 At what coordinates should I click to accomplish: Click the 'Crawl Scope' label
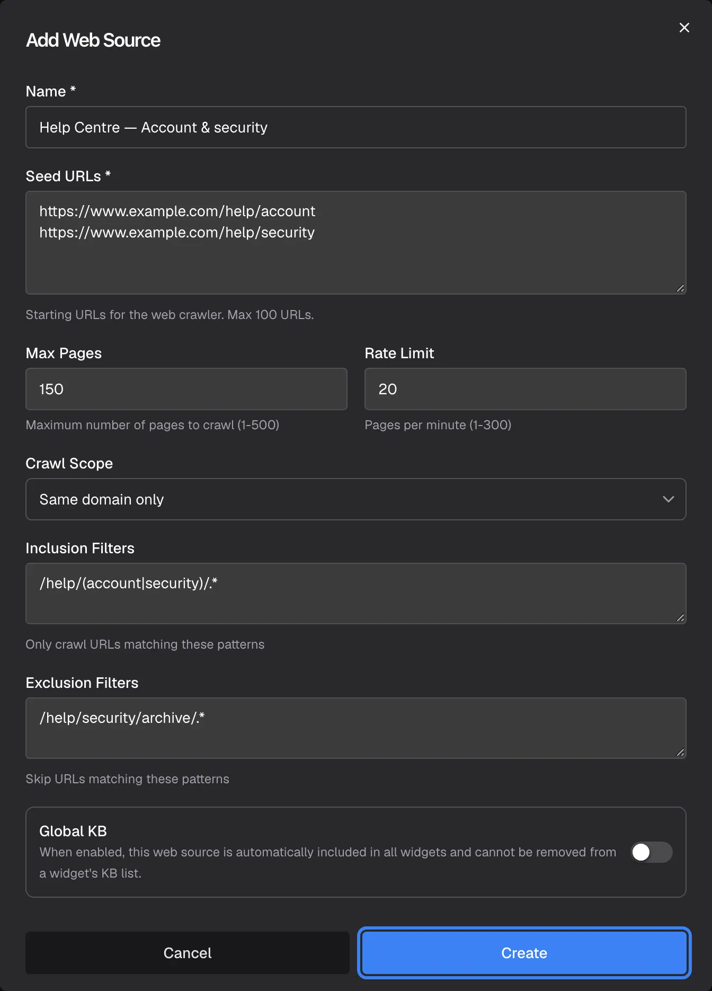69,463
